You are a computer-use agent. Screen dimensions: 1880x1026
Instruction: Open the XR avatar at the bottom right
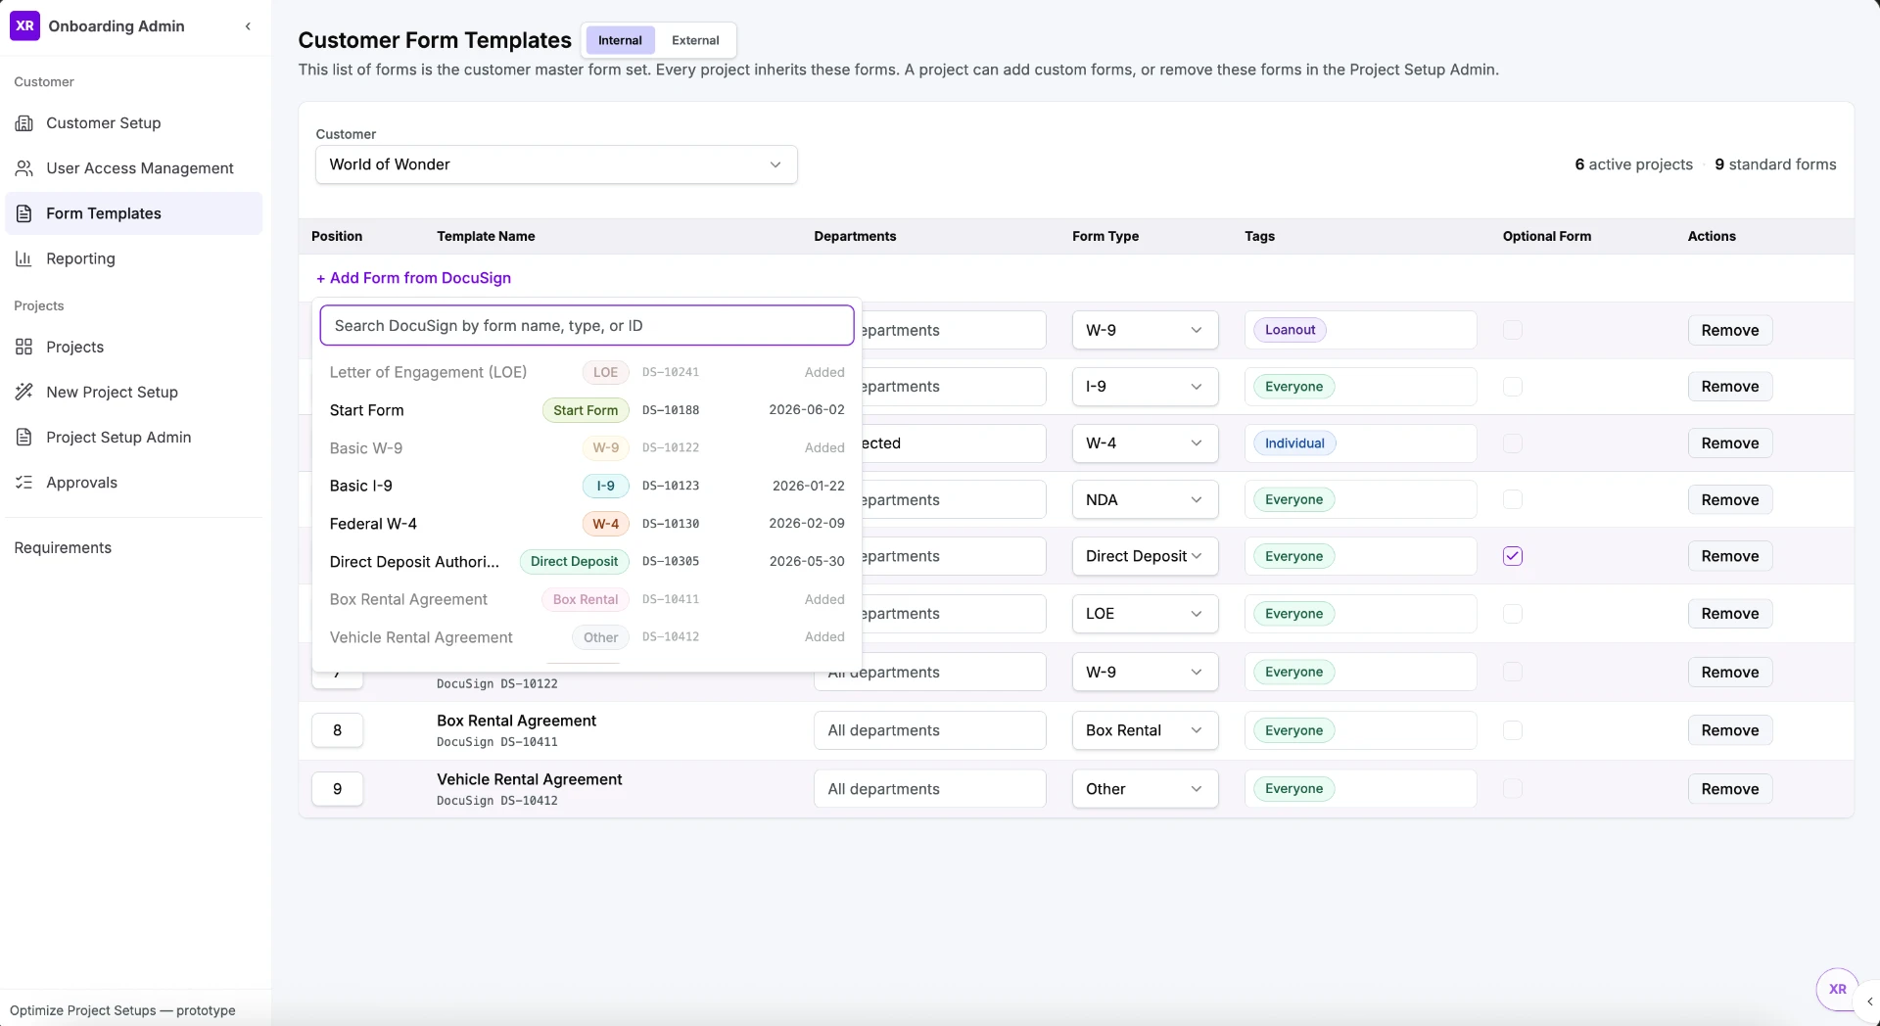[1837, 989]
